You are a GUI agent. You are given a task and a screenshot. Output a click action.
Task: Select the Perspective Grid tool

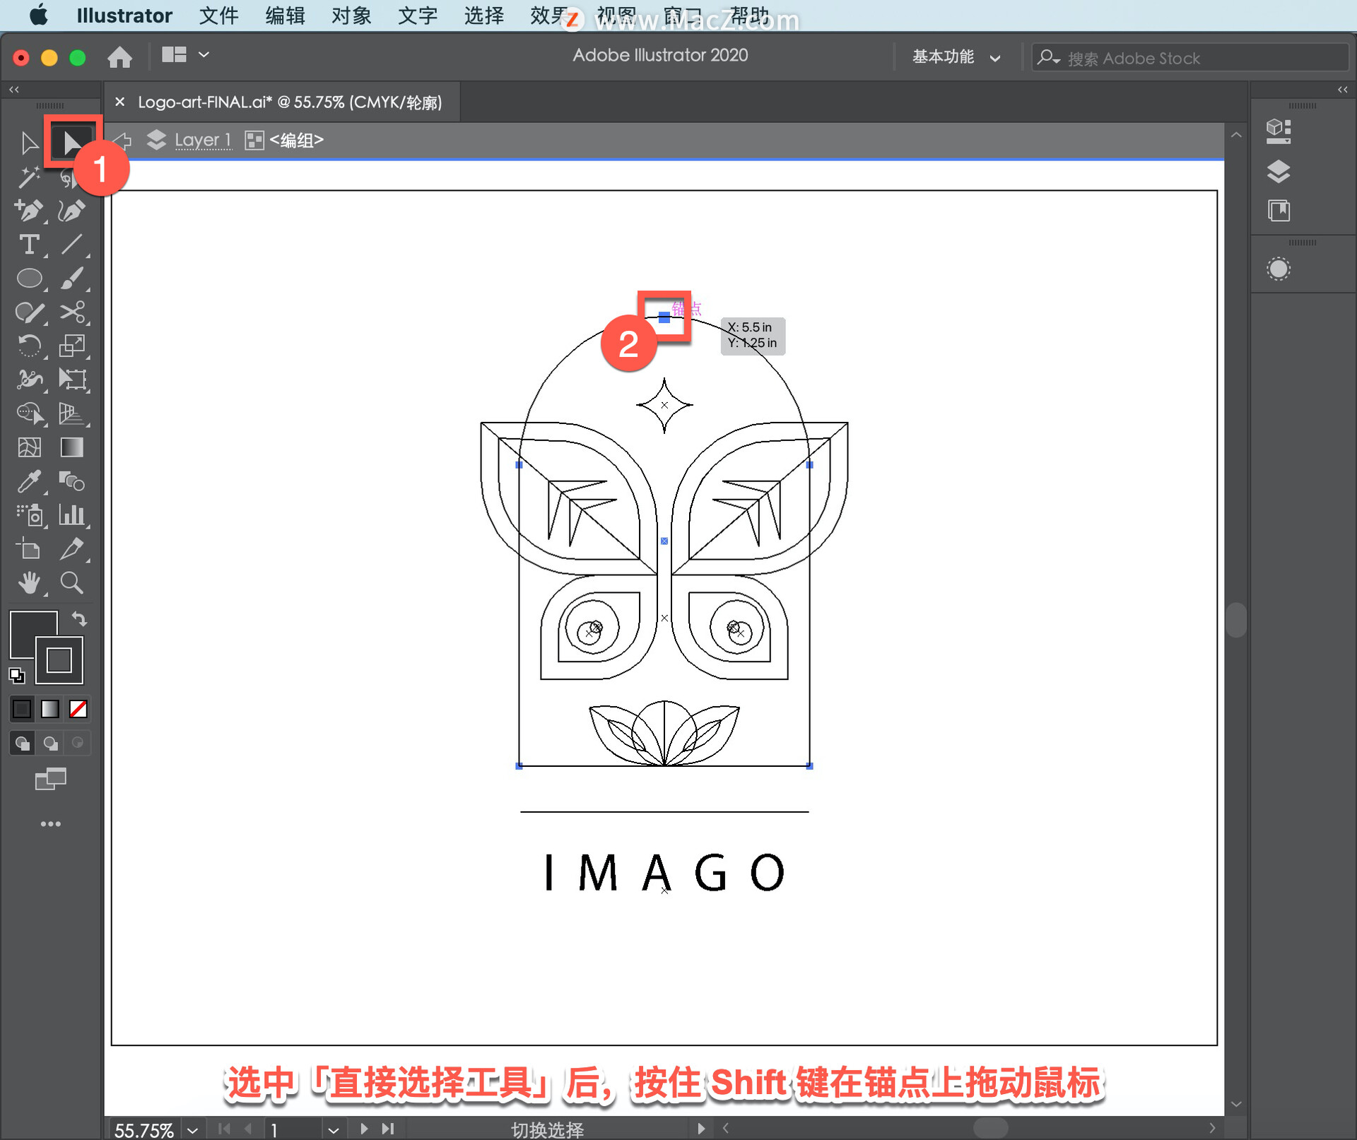click(x=71, y=413)
